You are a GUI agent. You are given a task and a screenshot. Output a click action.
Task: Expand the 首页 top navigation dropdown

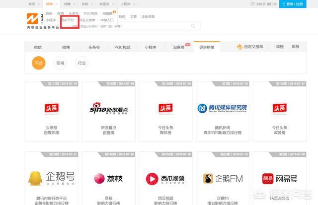[x=34, y=4]
